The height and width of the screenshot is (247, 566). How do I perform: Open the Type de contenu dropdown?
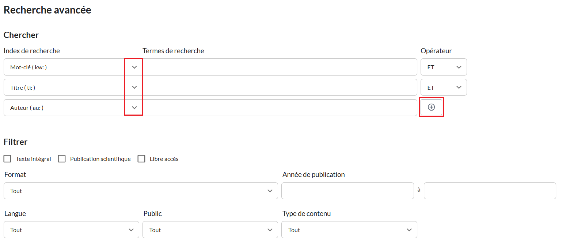[349, 230]
